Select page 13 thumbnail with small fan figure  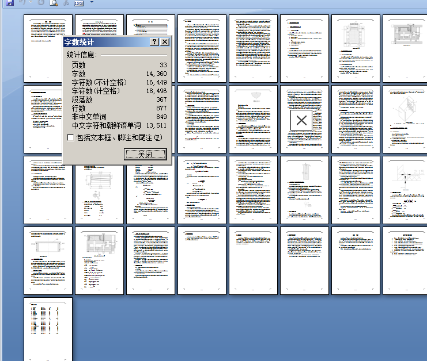pos(253,119)
